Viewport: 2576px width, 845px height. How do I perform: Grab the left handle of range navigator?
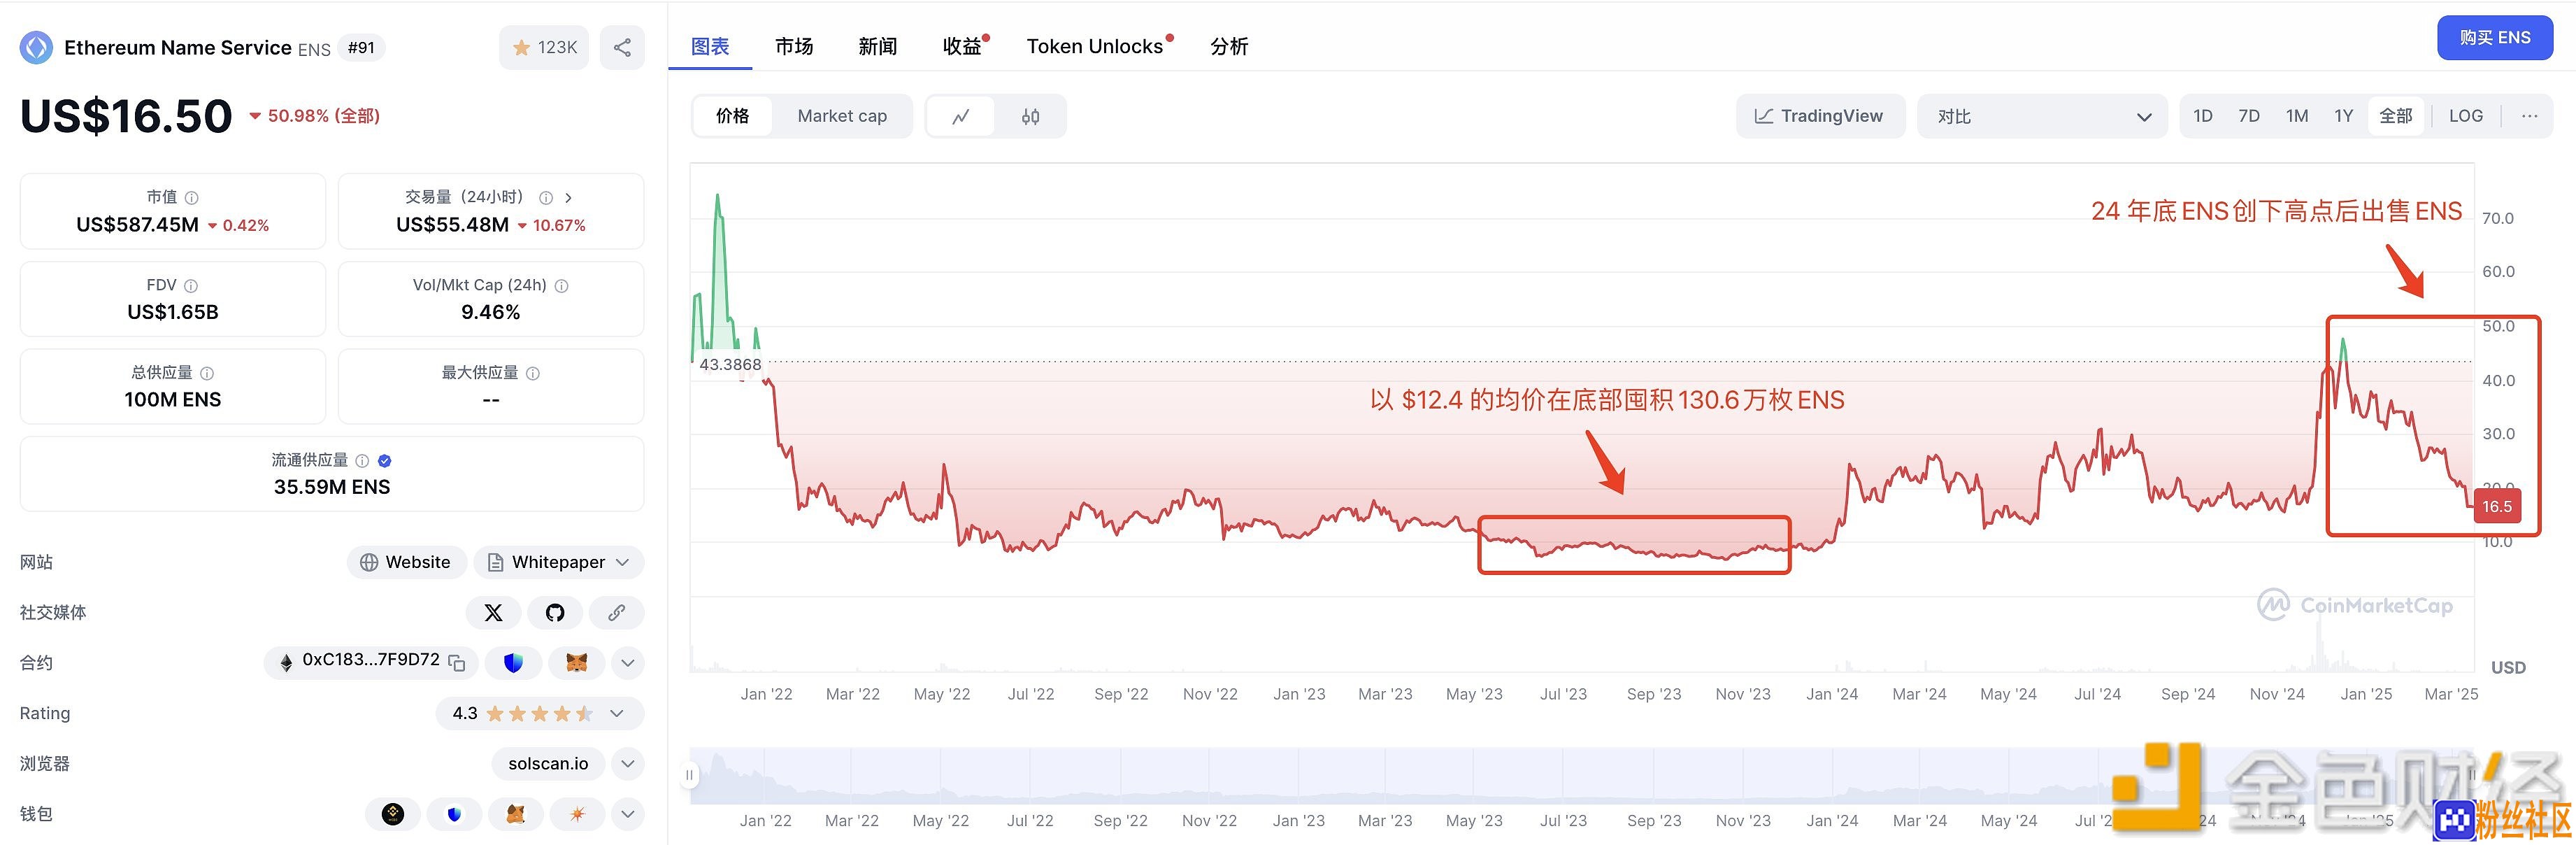pyautogui.click(x=689, y=775)
